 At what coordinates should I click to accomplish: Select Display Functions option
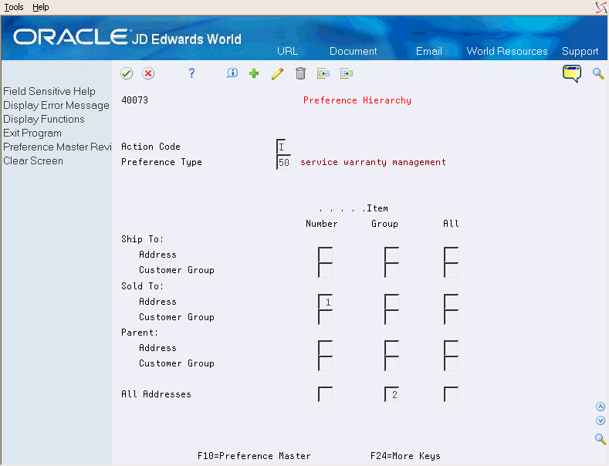tap(44, 120)
